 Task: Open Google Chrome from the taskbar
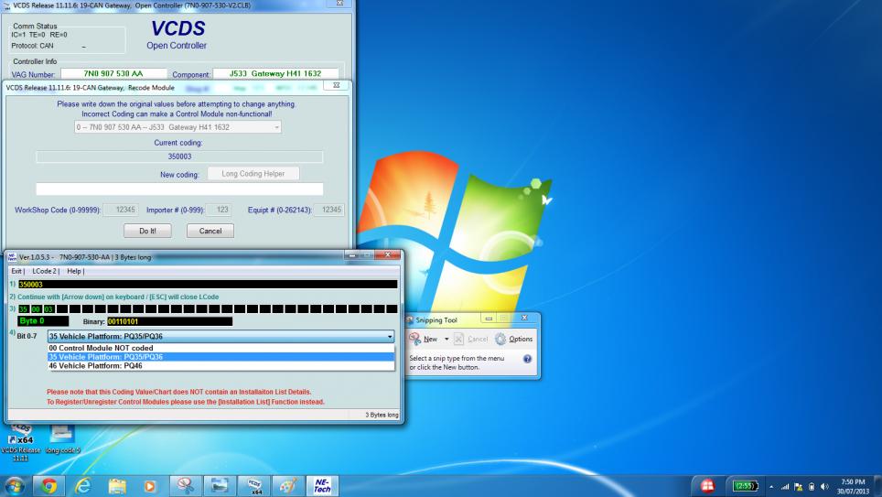coord(48,485)
